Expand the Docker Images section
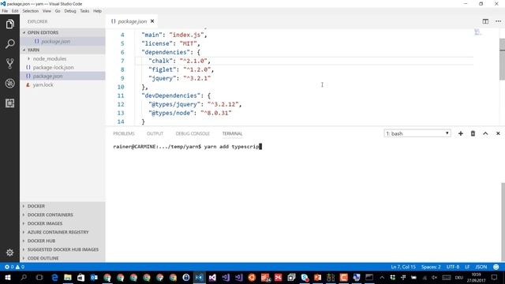 tap(62, 223)
